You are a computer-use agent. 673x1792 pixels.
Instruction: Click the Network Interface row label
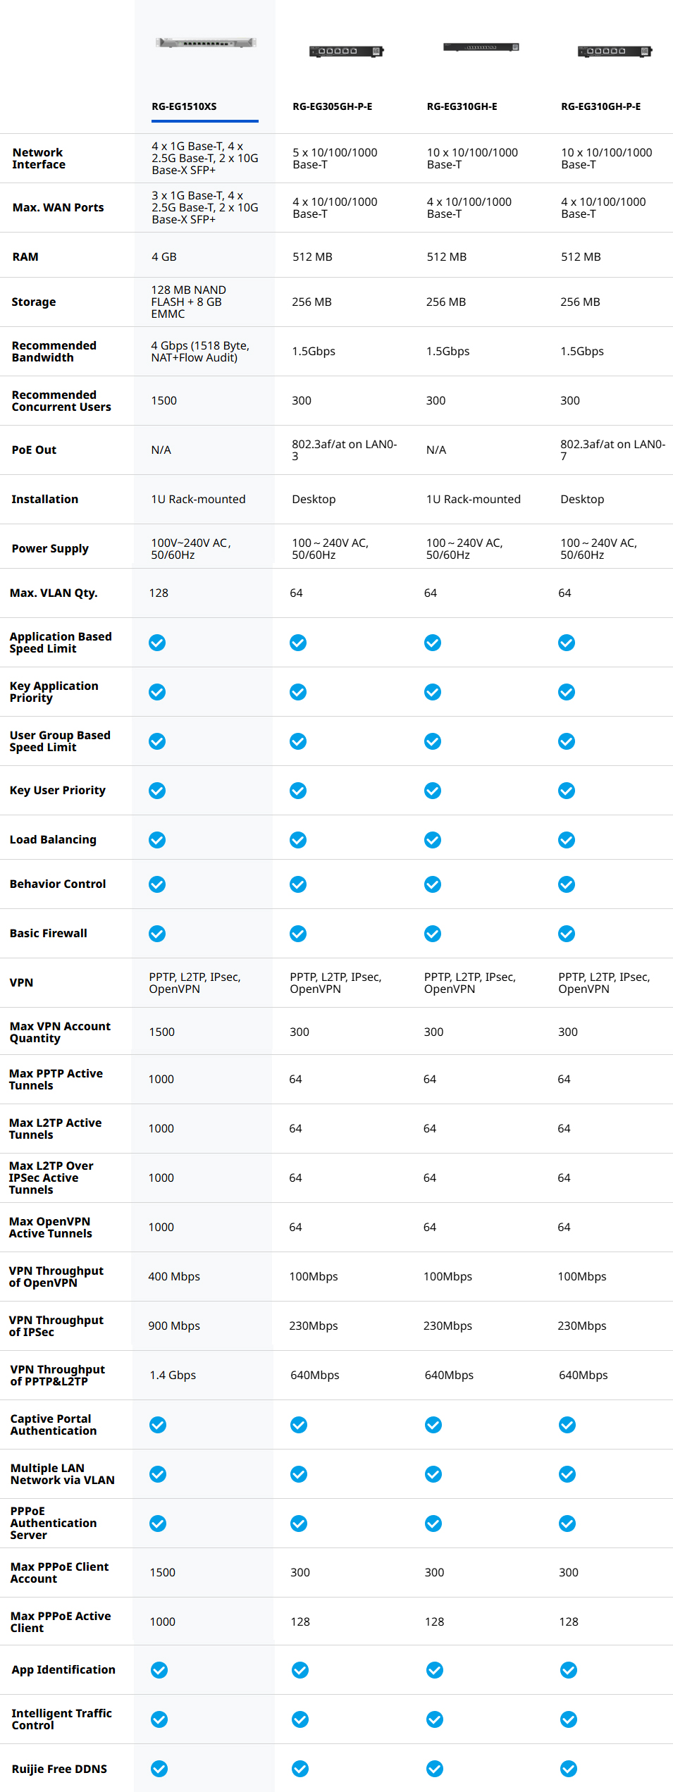coord(39,159)
